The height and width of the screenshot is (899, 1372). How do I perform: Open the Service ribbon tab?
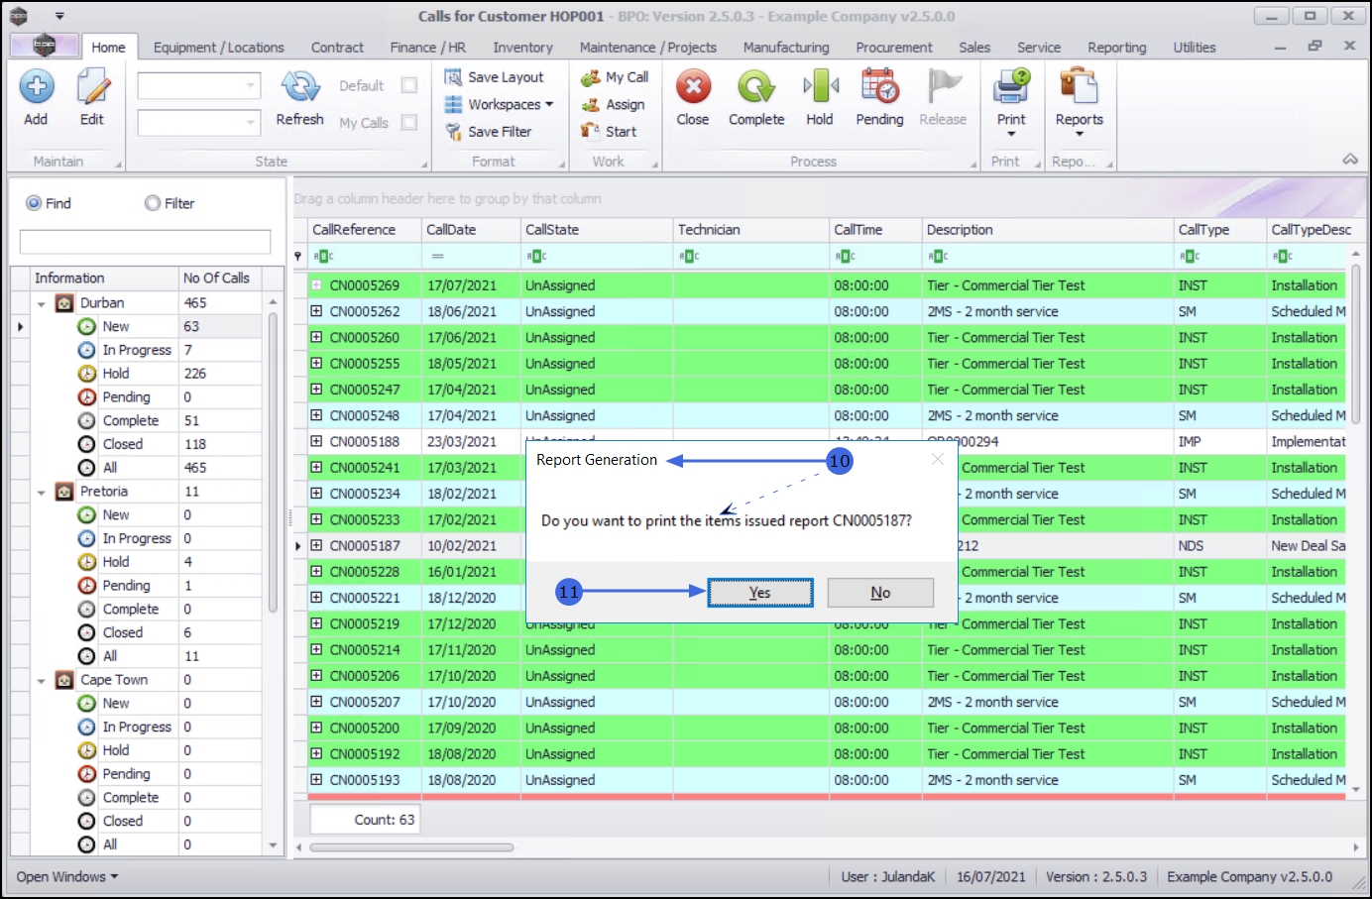pyautogui.click(x=1038, y=48)
